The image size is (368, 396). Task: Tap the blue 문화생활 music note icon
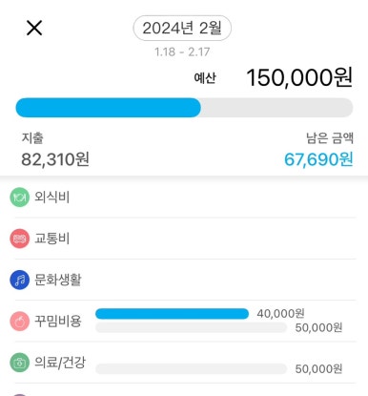point(20,280)
